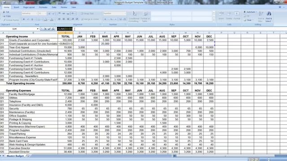Expand the cell Styles gallery arrow
This screenshot has height=161, width=287.
coord(213,20)
